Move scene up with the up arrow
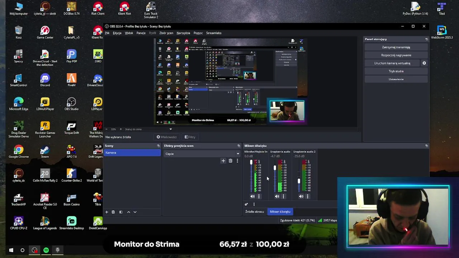 [129, 212]
